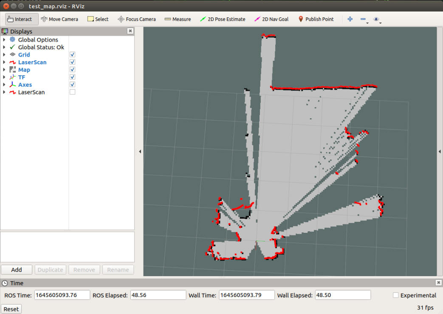Screen dimensions: 443x314
Task: Select the 2D Nav Goal tool
Action: [271, 19]
